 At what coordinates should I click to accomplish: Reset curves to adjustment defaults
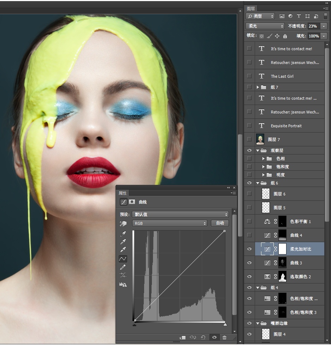click(203, 337)
